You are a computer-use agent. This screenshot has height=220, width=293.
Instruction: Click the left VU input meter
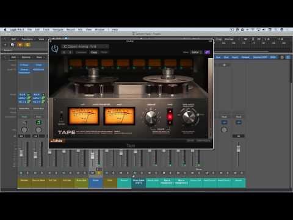84,116
